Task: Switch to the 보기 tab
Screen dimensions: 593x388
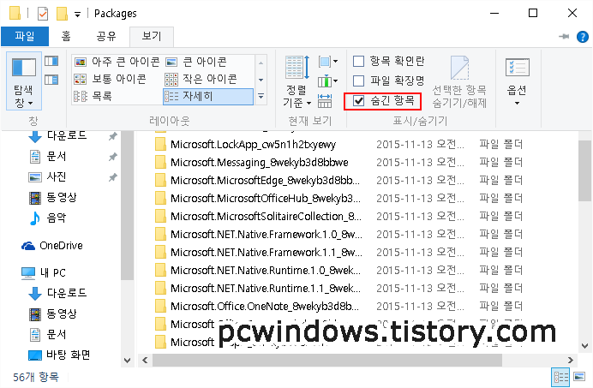Action: (152, 36)
